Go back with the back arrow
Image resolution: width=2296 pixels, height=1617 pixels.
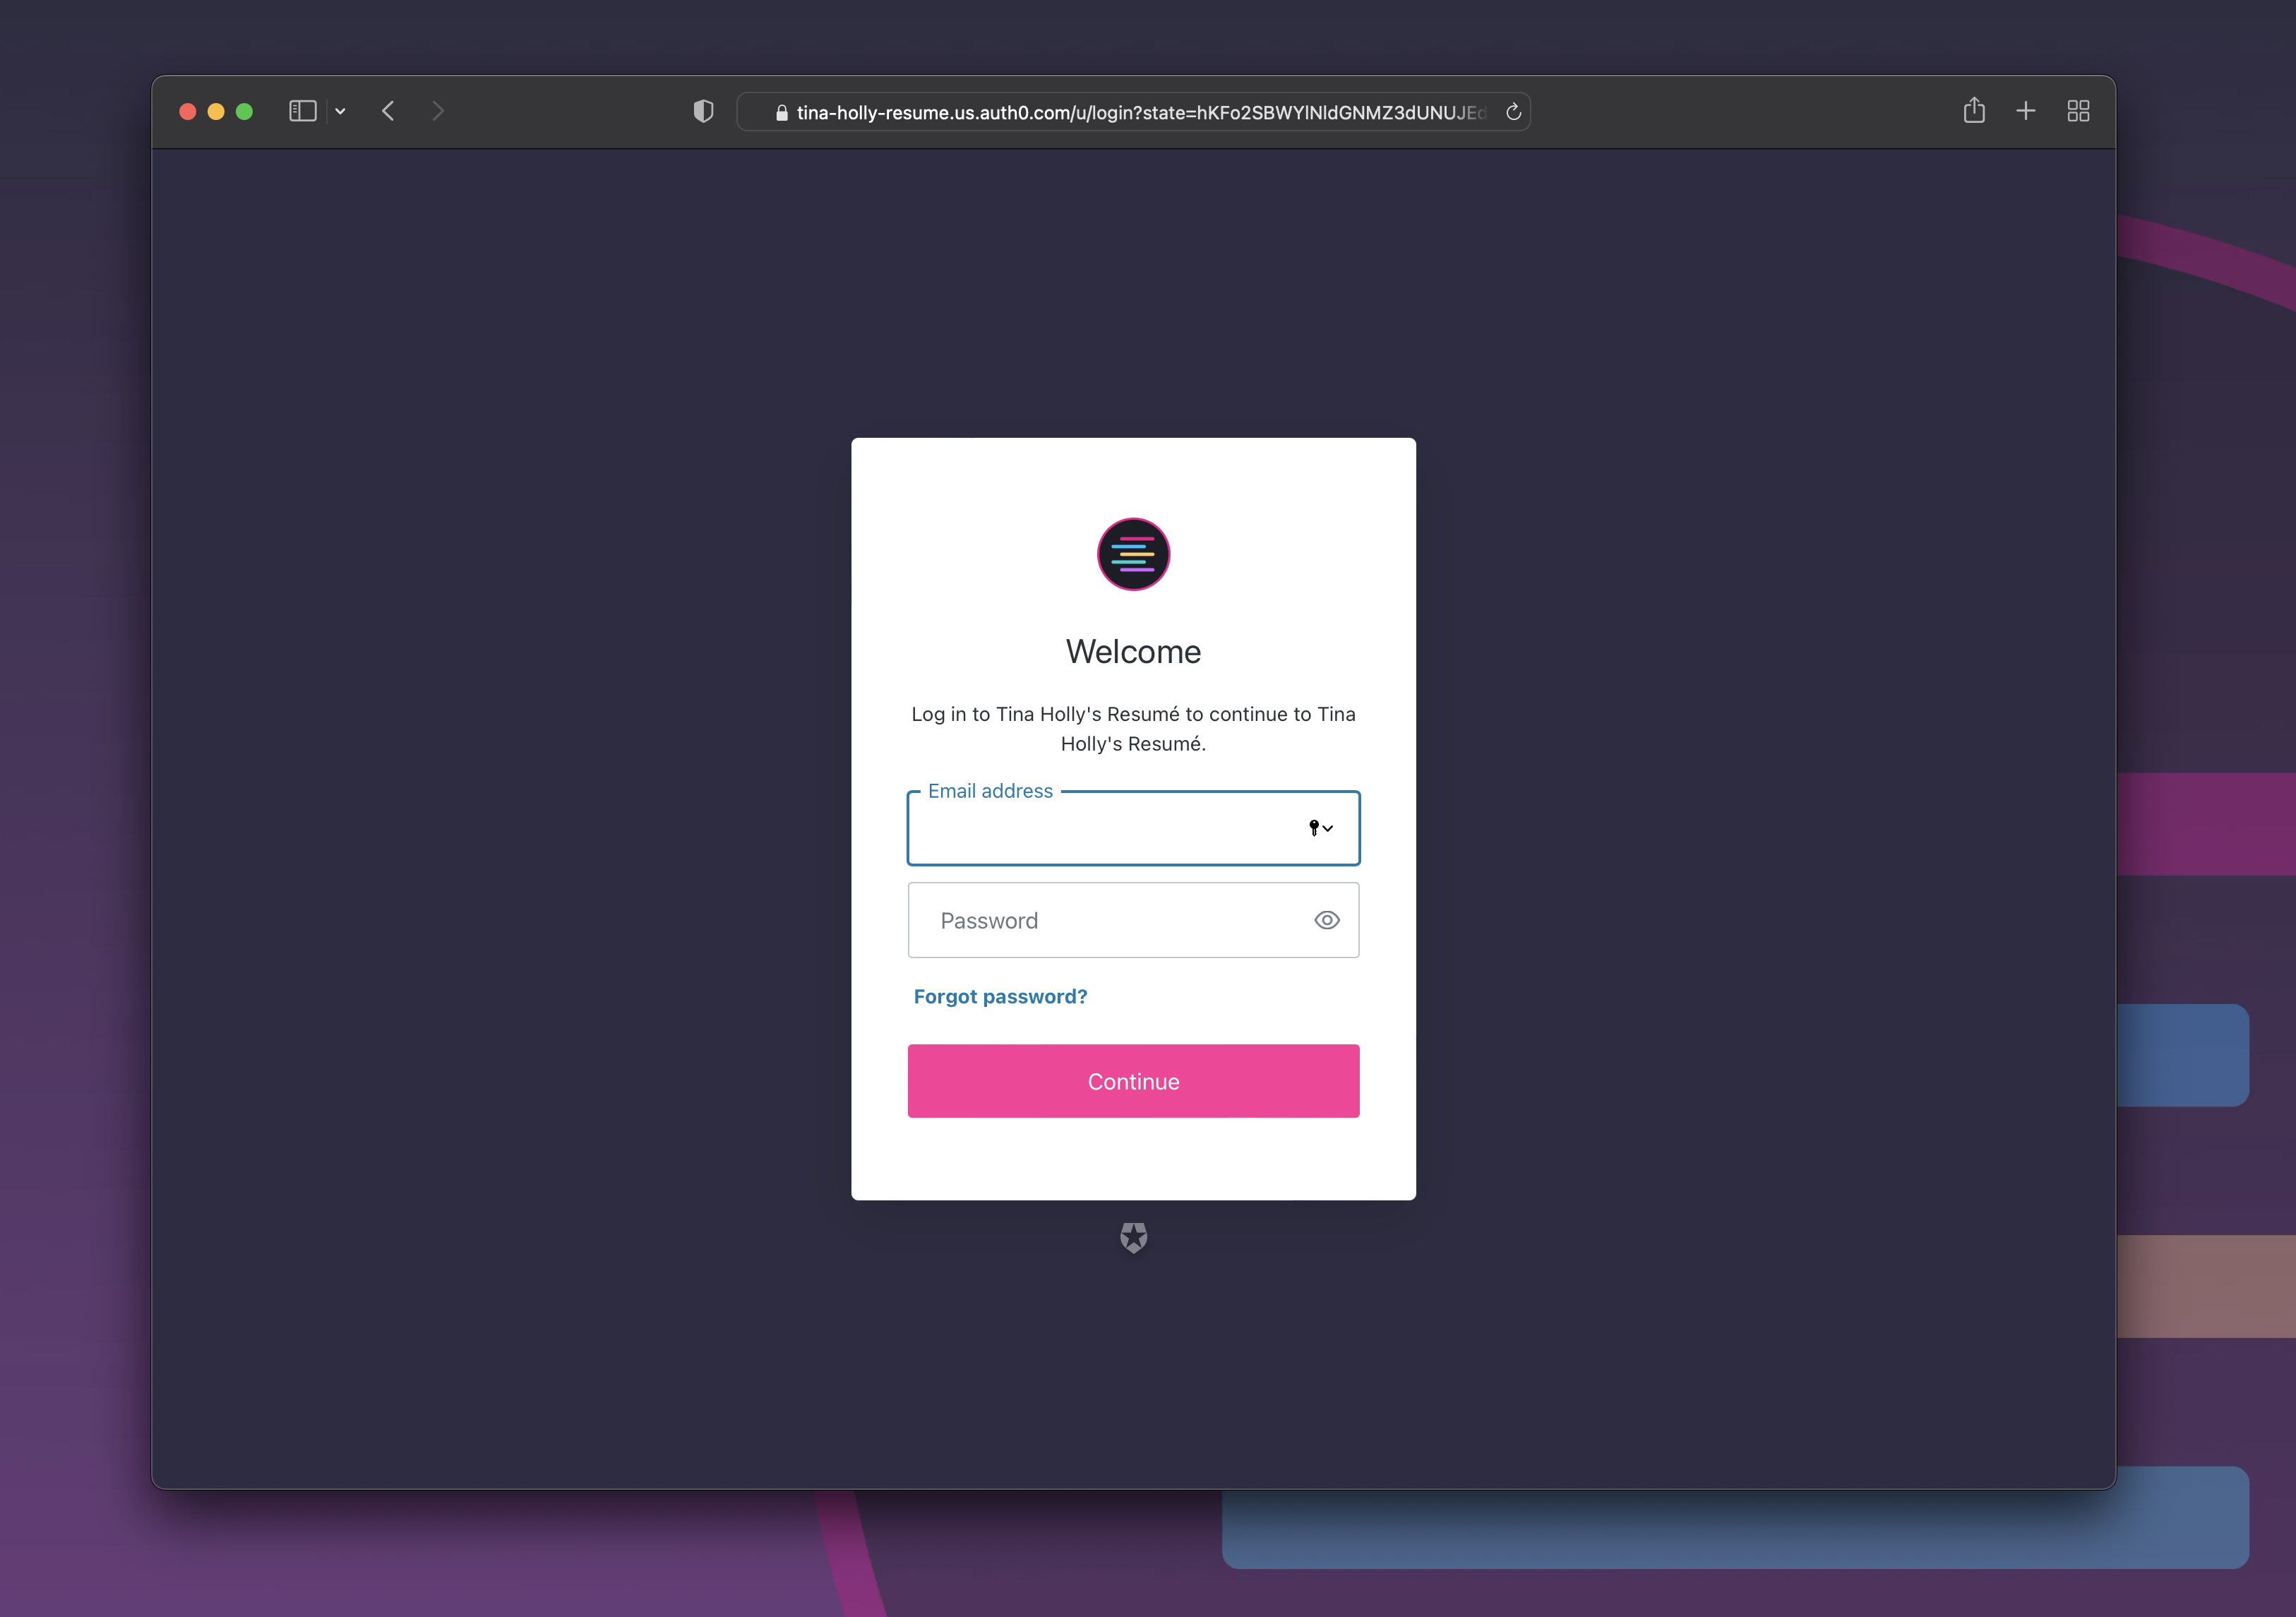[x=388, y=111]
